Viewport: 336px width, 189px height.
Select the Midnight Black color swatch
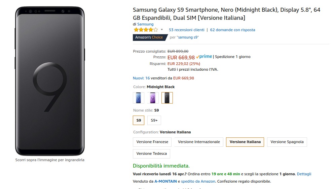tap(167, 98)
